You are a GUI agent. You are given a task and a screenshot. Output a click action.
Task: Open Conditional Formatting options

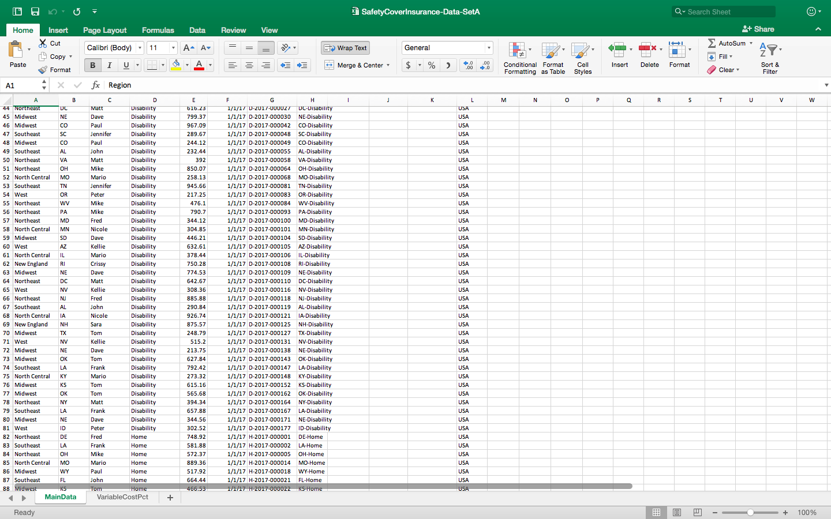pyautogui.click(x=519, y=58)
